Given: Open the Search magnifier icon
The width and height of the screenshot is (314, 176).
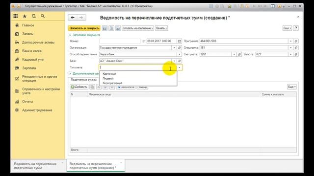Looking at the screenshot, I should (x=43, y=16).
